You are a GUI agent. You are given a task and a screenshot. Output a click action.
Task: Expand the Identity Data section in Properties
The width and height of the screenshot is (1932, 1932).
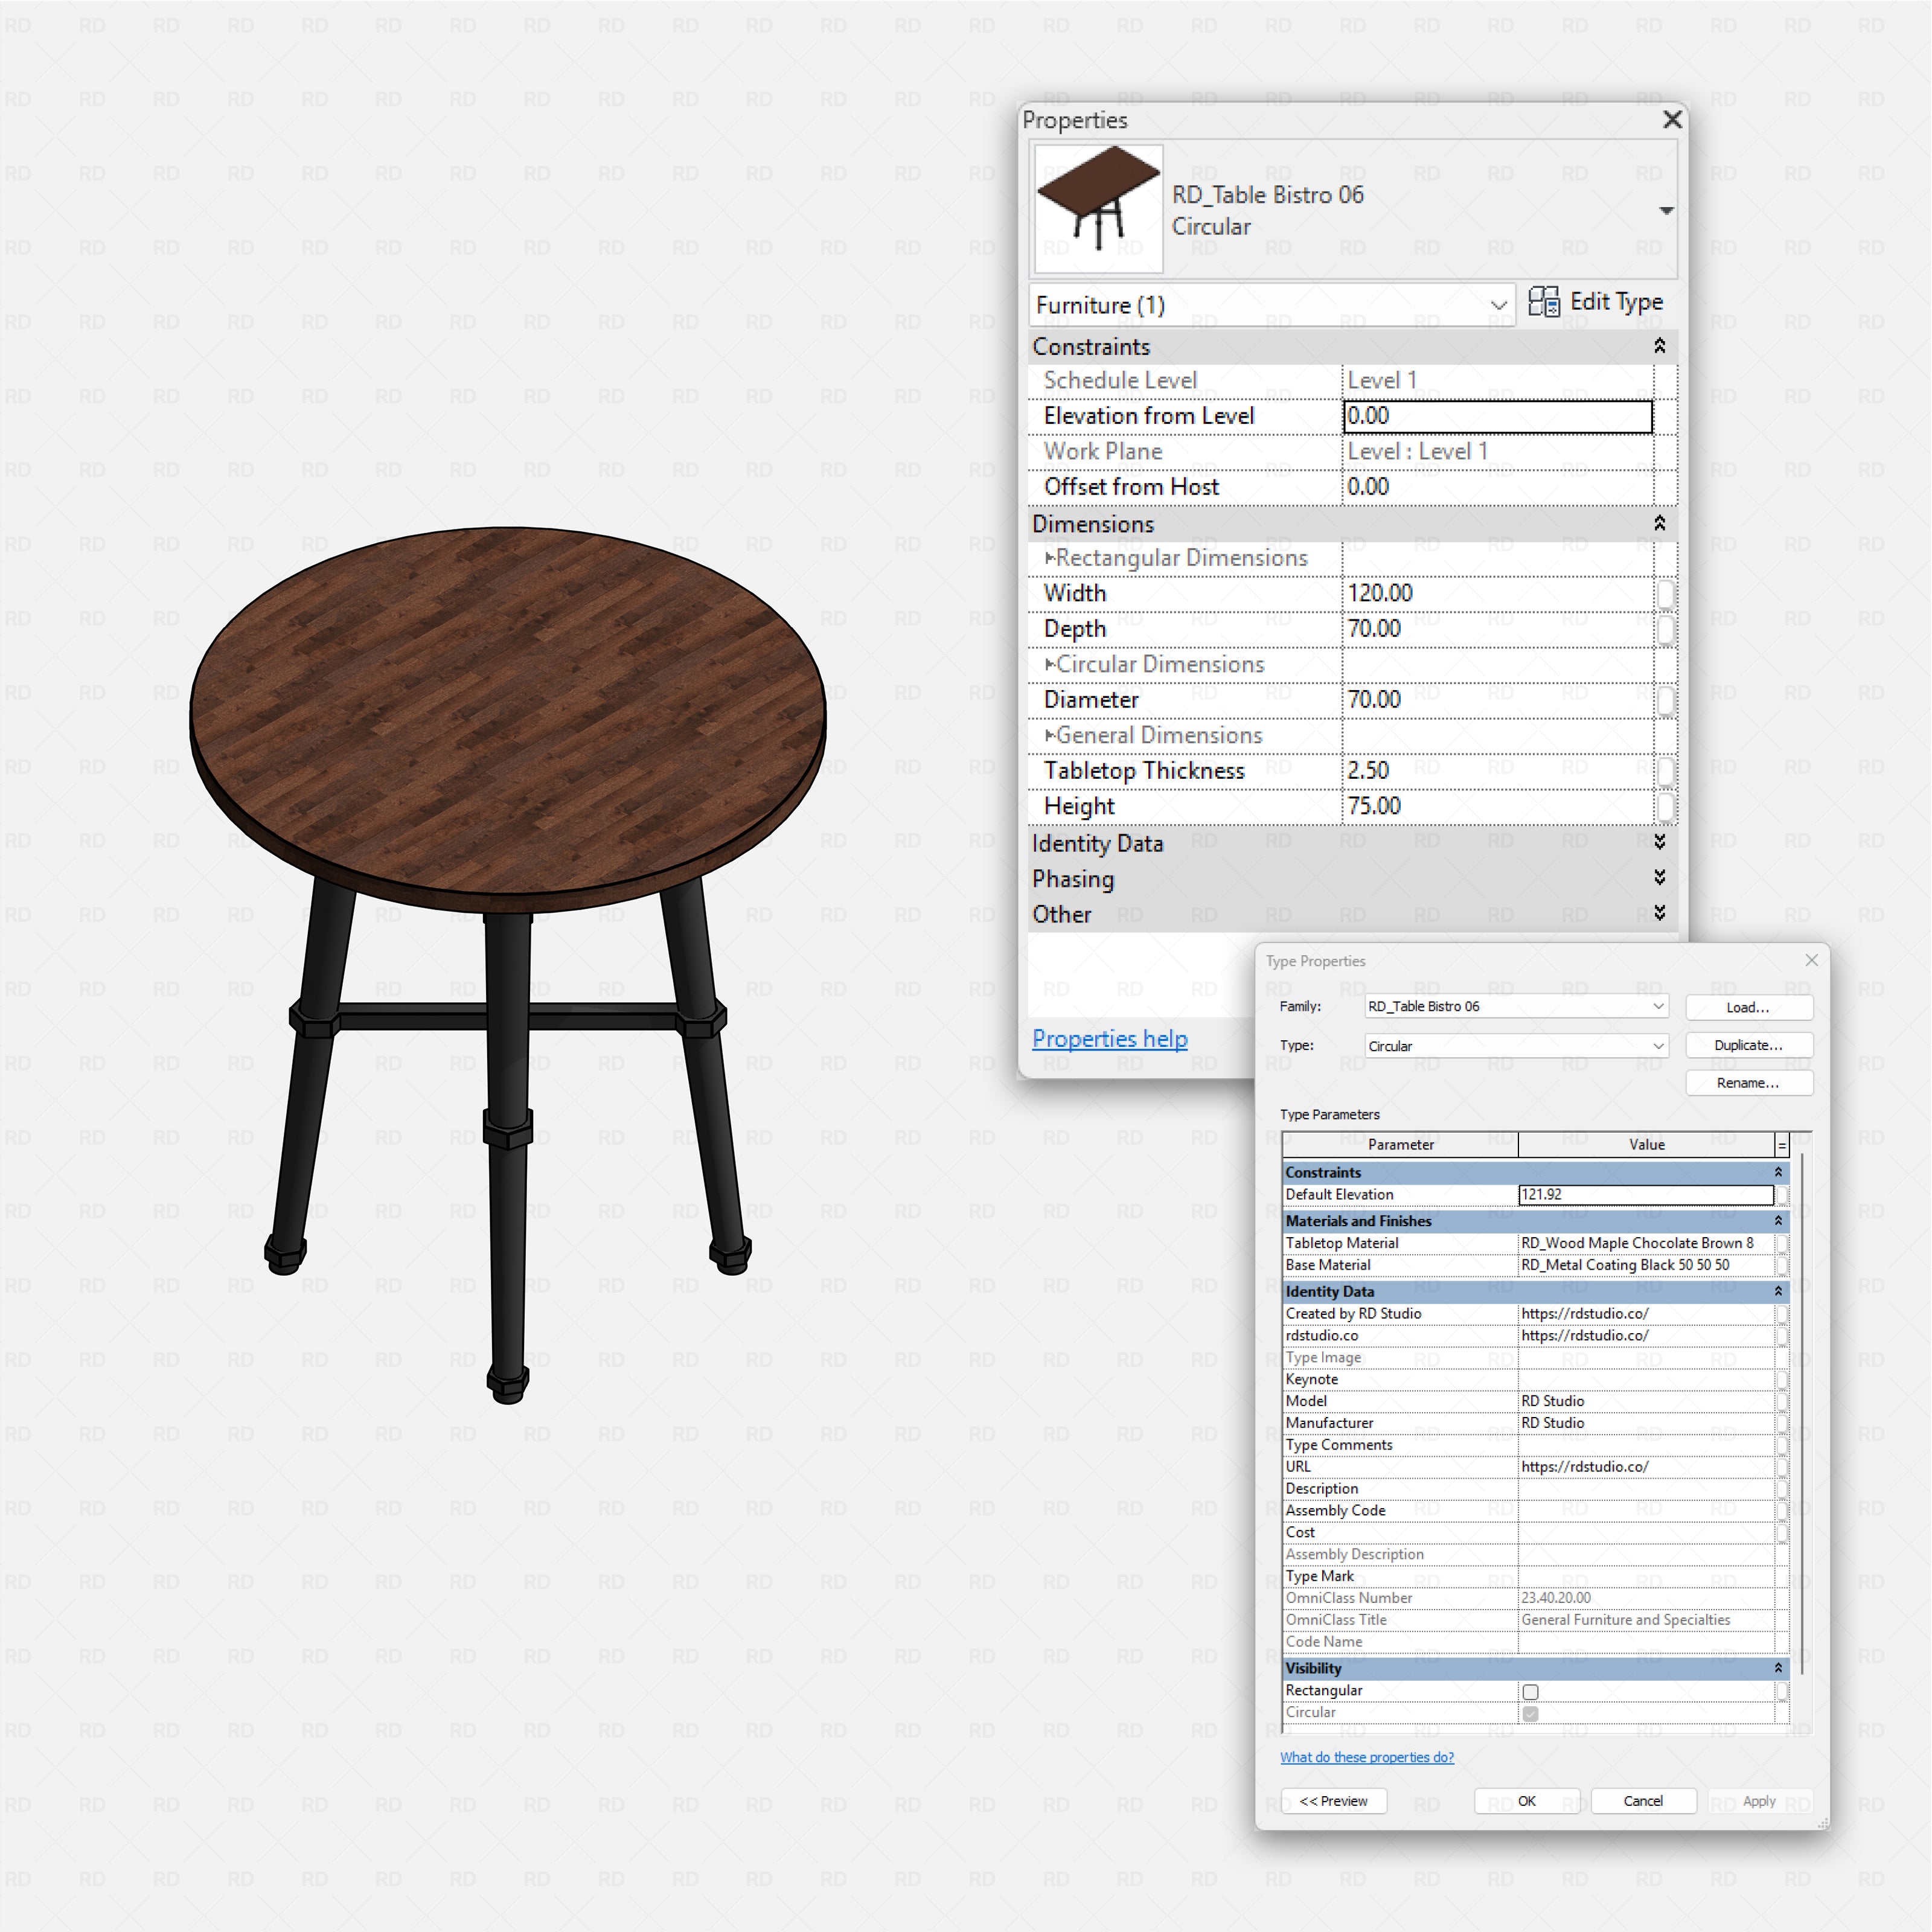1659,843
